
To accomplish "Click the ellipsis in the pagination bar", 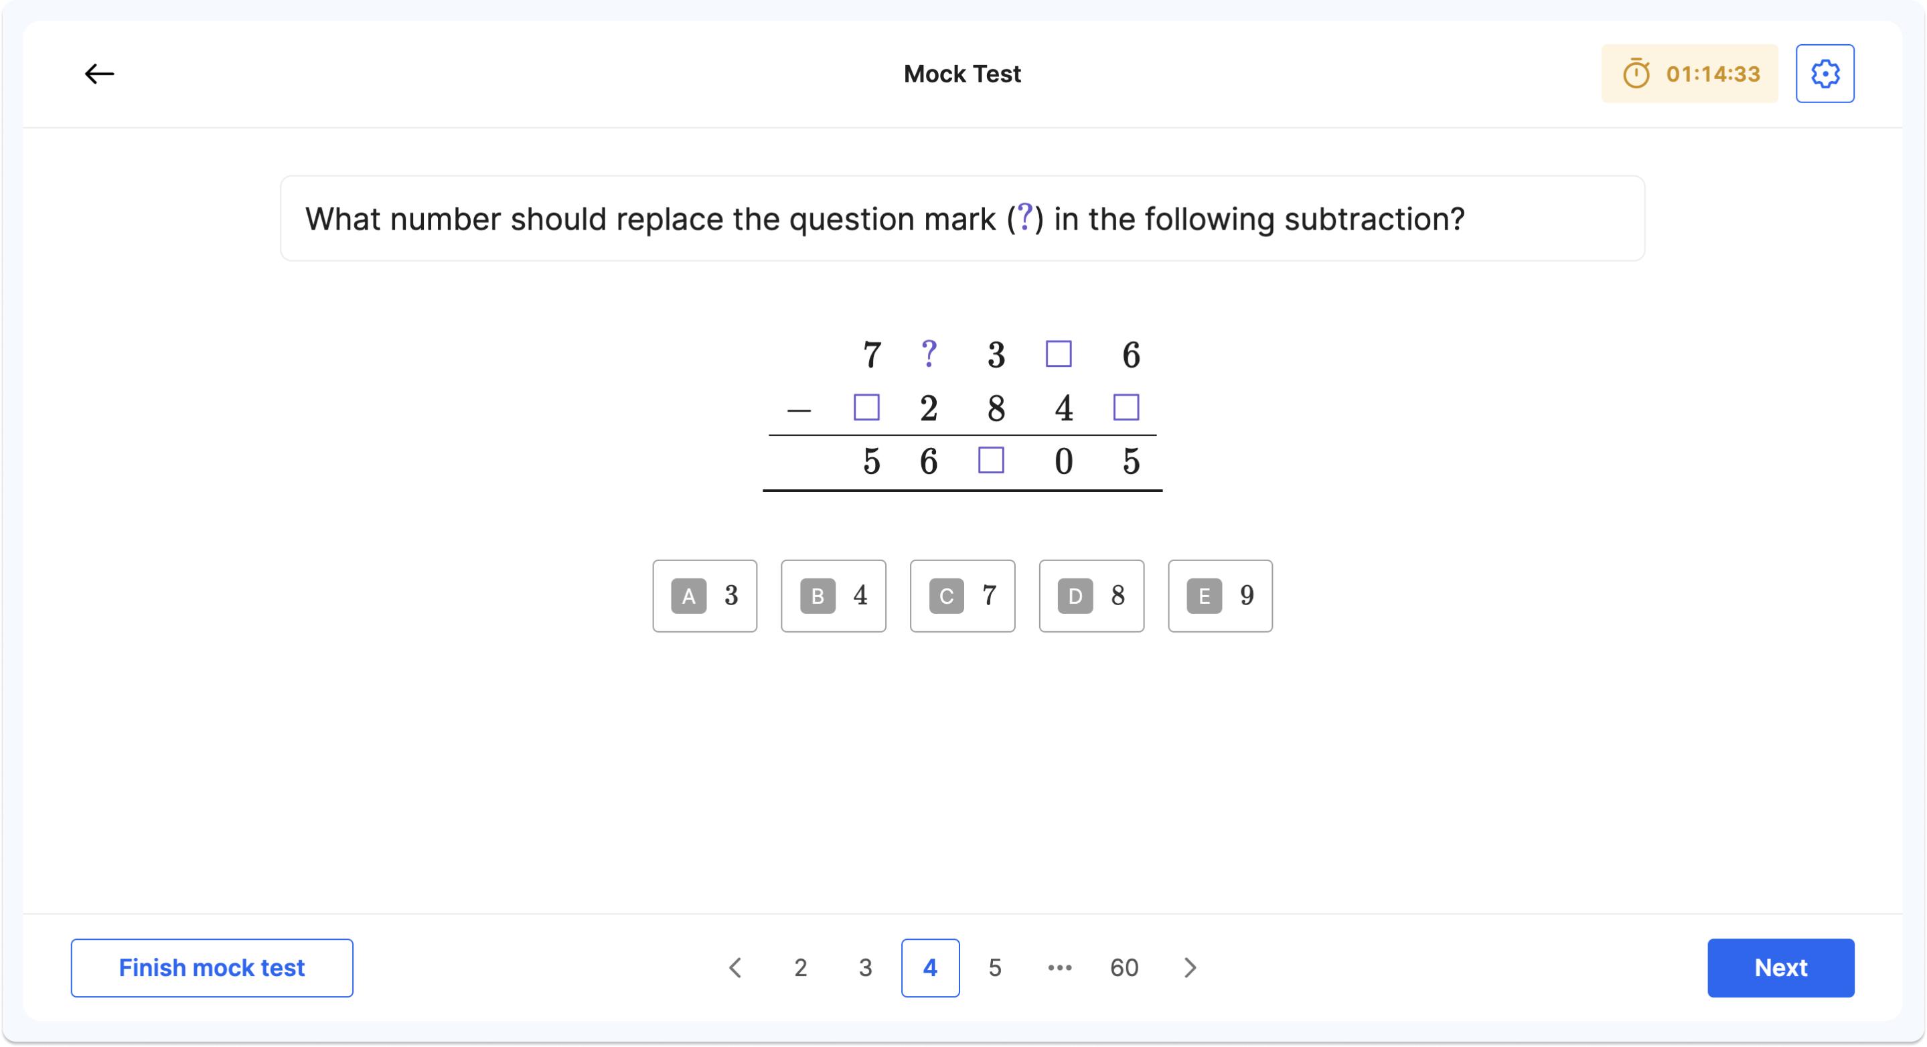I will pyautogui.click(x=1059, y=967).
